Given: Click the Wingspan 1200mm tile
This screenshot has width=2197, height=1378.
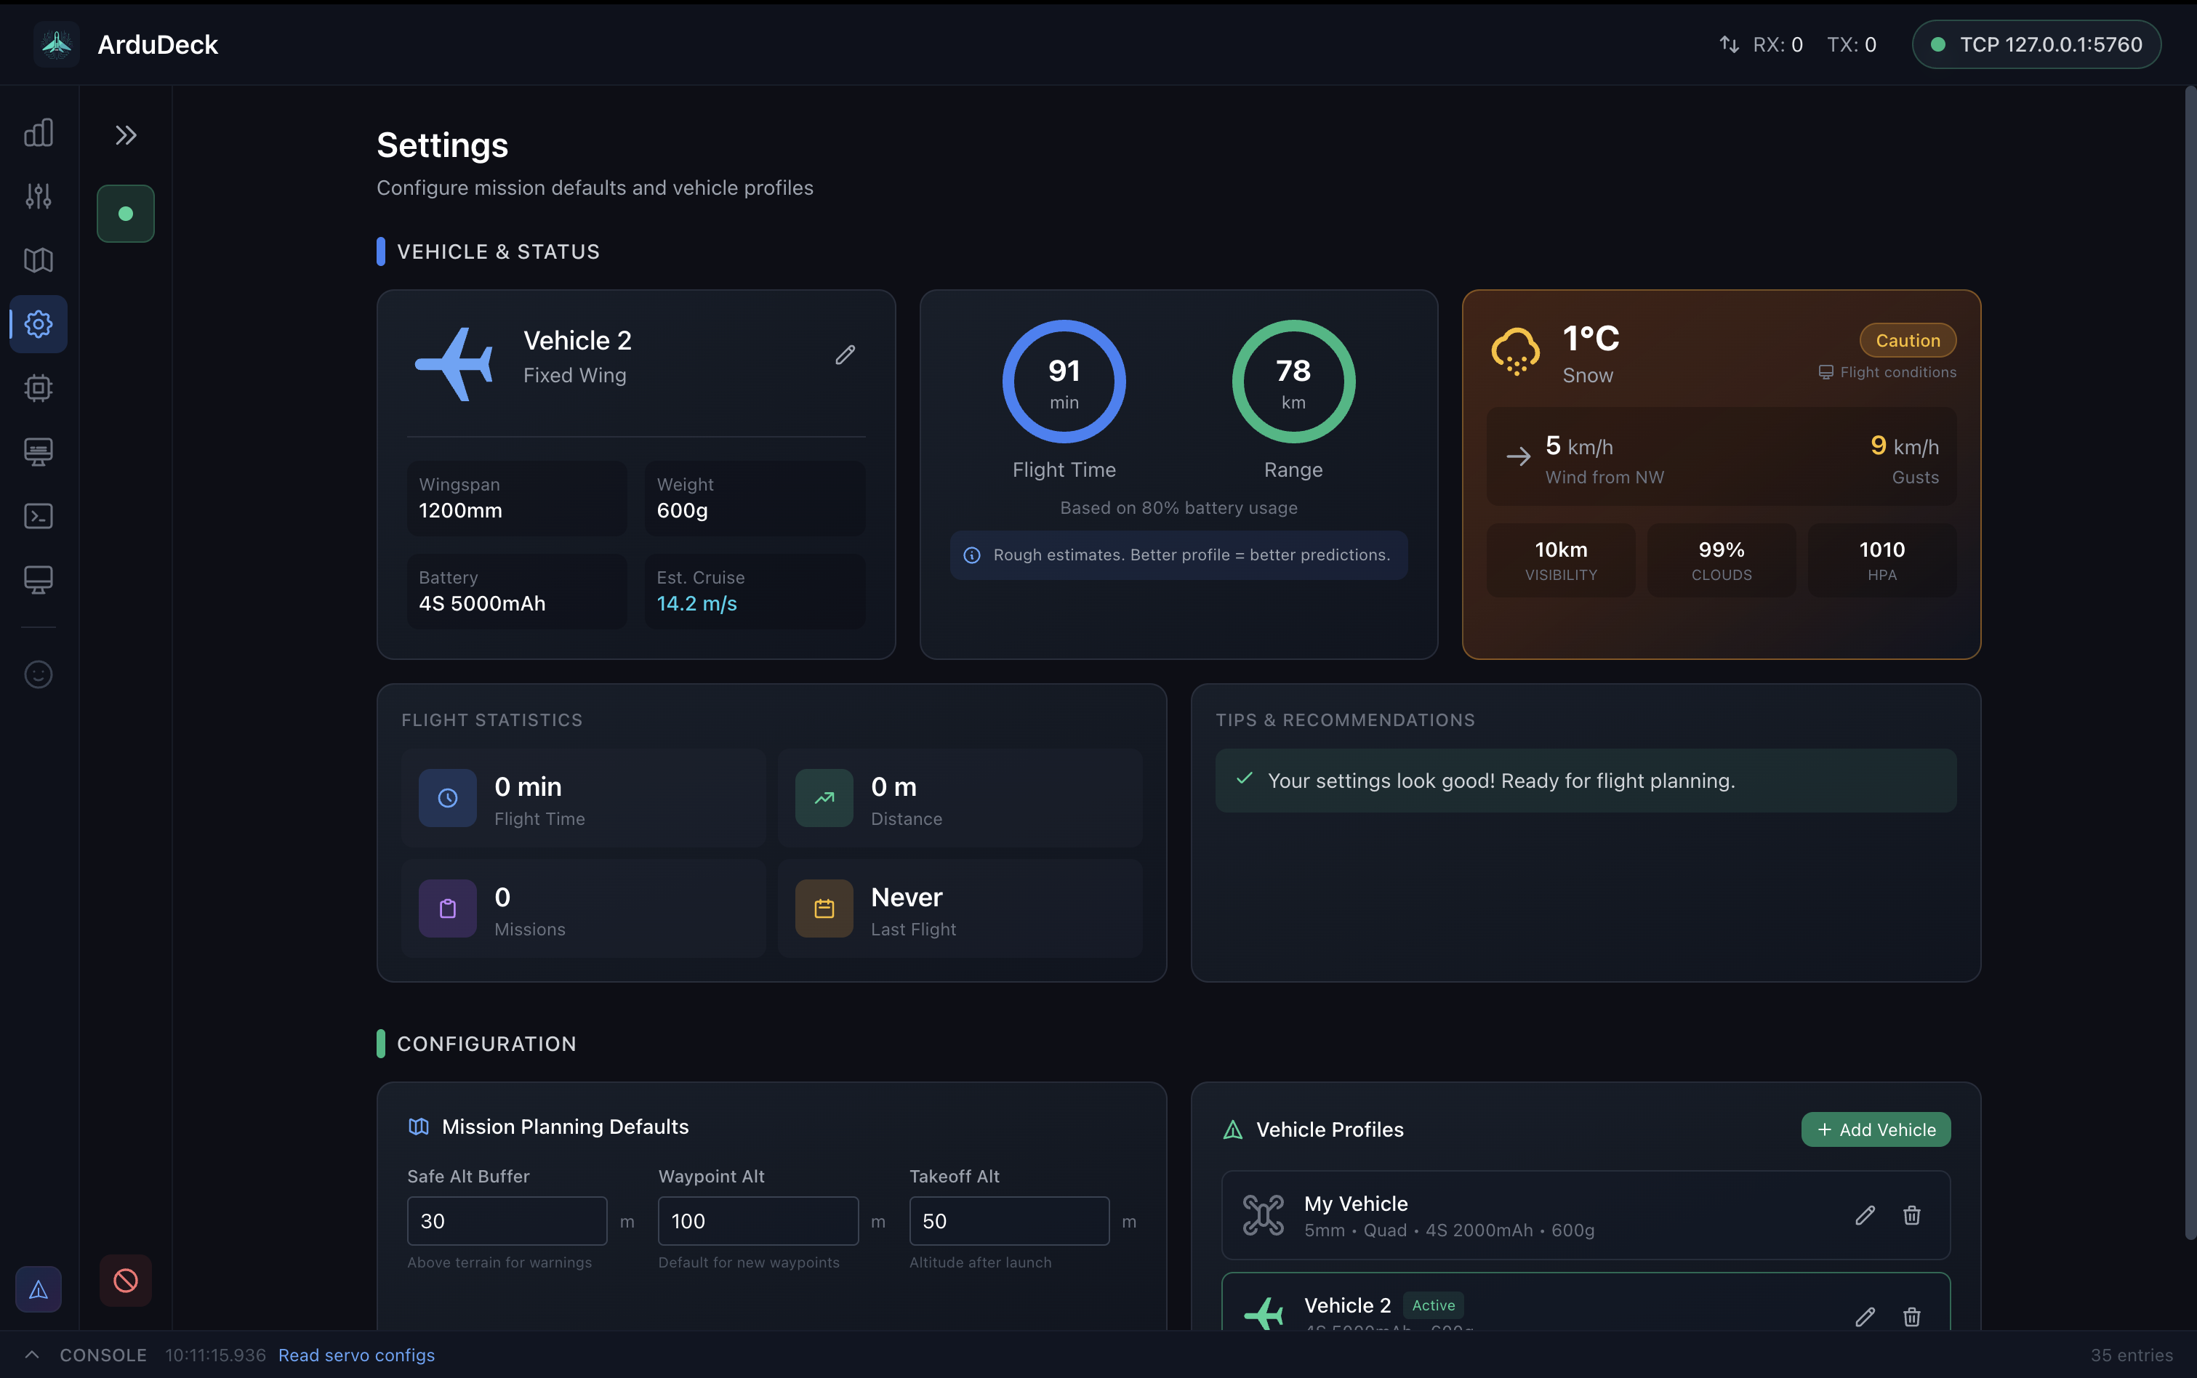Looking at the screenshot, I should pos(517,499).
